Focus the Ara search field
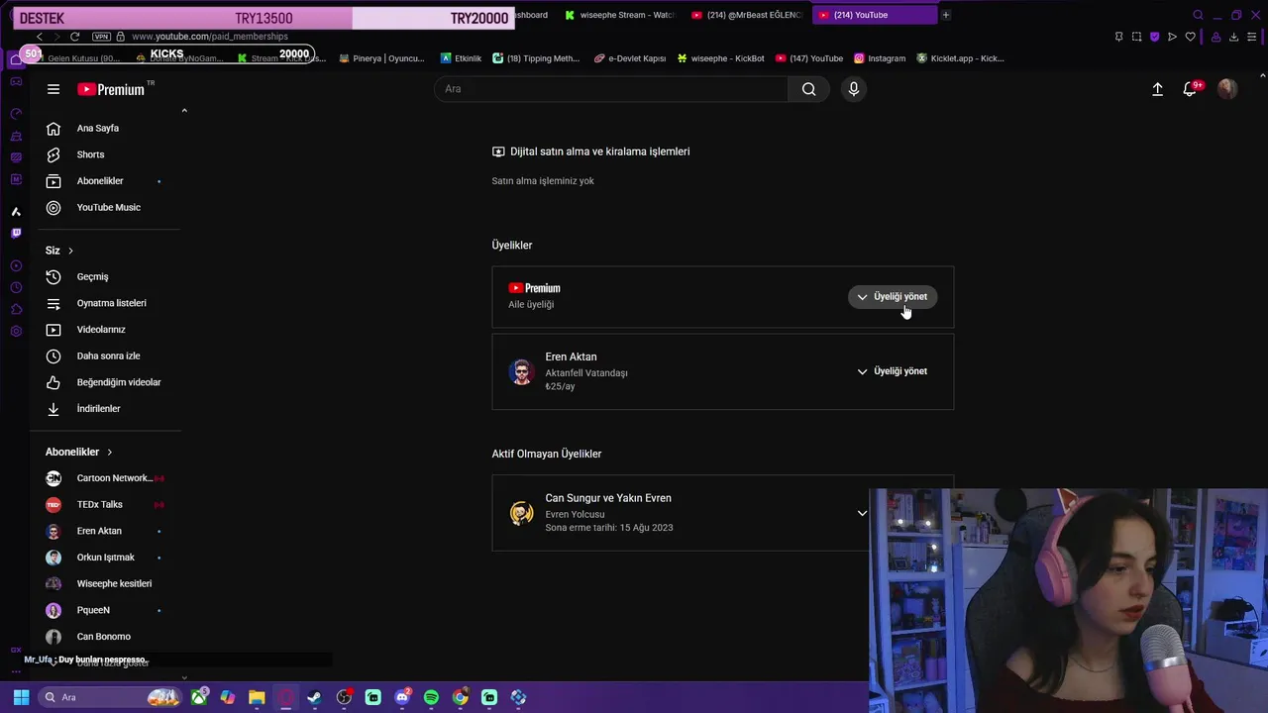The image size is (1268, 713). point(611,89)
